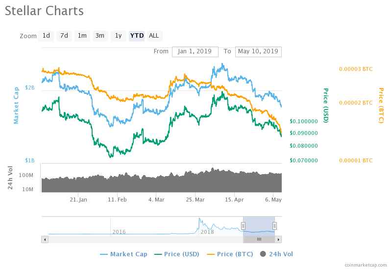Click the '6. May' x-axis label
392x269 pixels.
click(x=273, y=200)
